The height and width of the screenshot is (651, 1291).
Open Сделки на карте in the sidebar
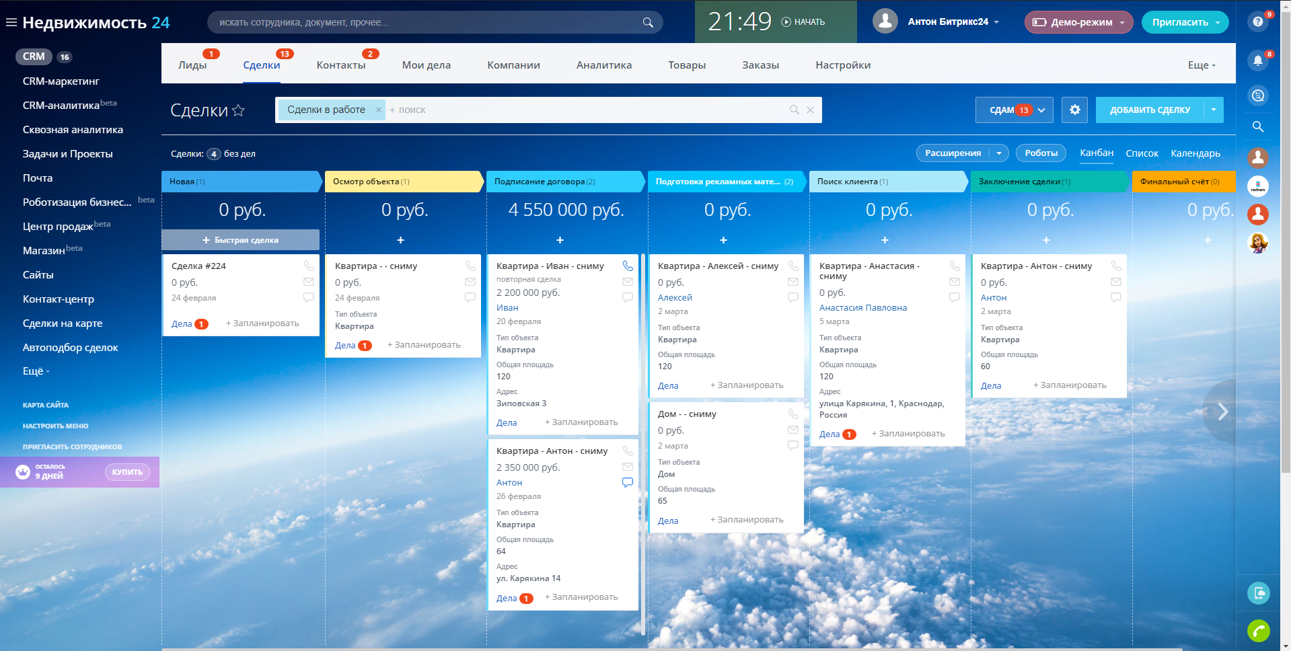pos(63,323)
